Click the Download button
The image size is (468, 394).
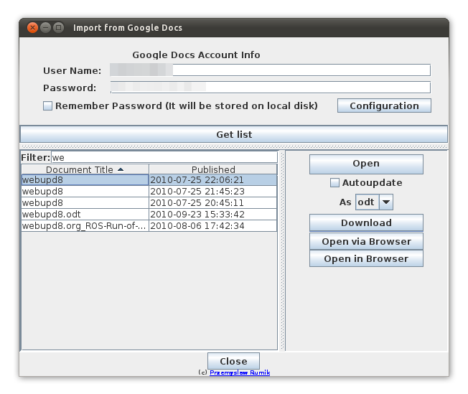366,222
